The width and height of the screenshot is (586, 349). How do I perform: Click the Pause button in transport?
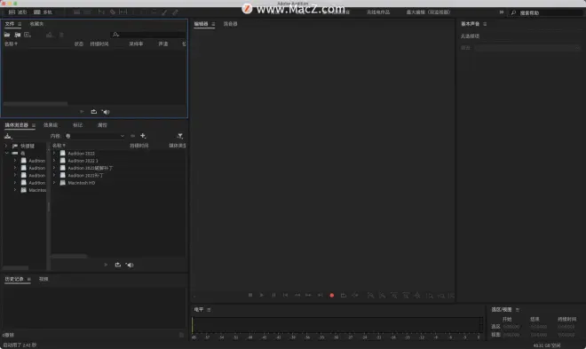click(x=273, y=295)
